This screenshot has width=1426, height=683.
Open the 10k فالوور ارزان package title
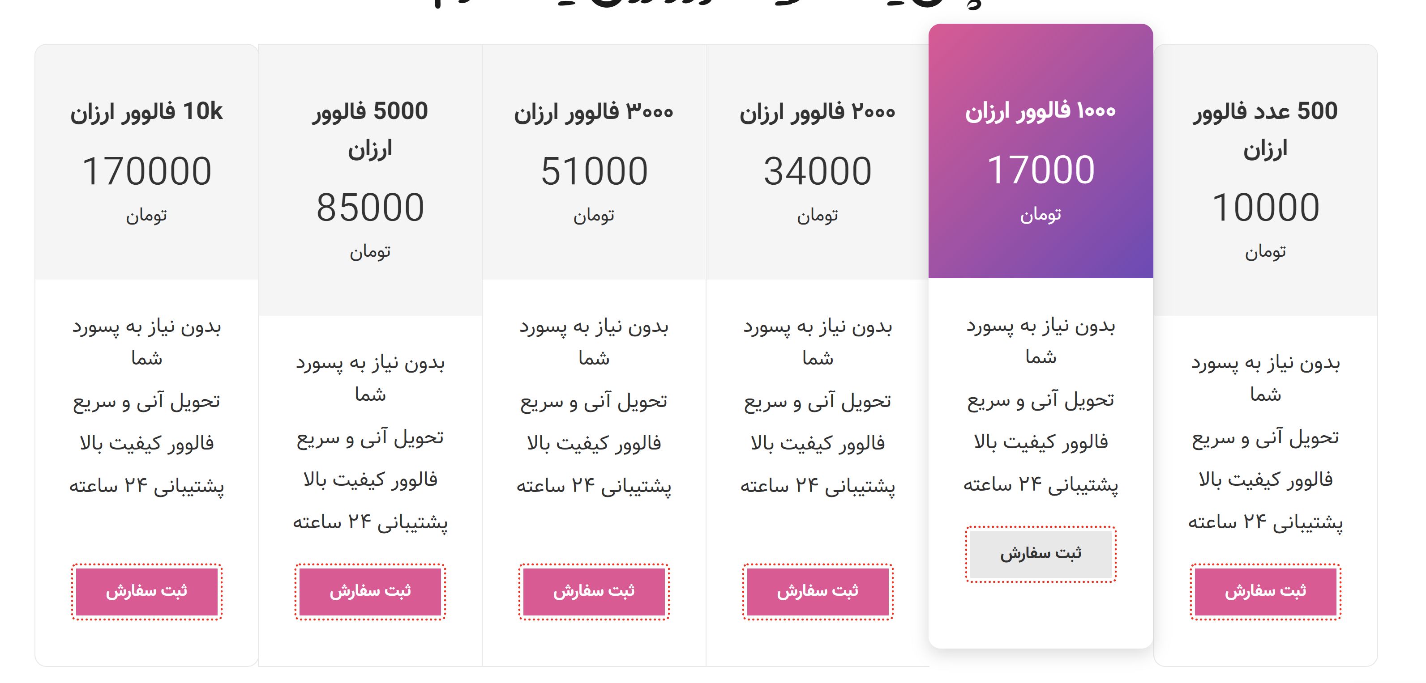pos(147,113)
